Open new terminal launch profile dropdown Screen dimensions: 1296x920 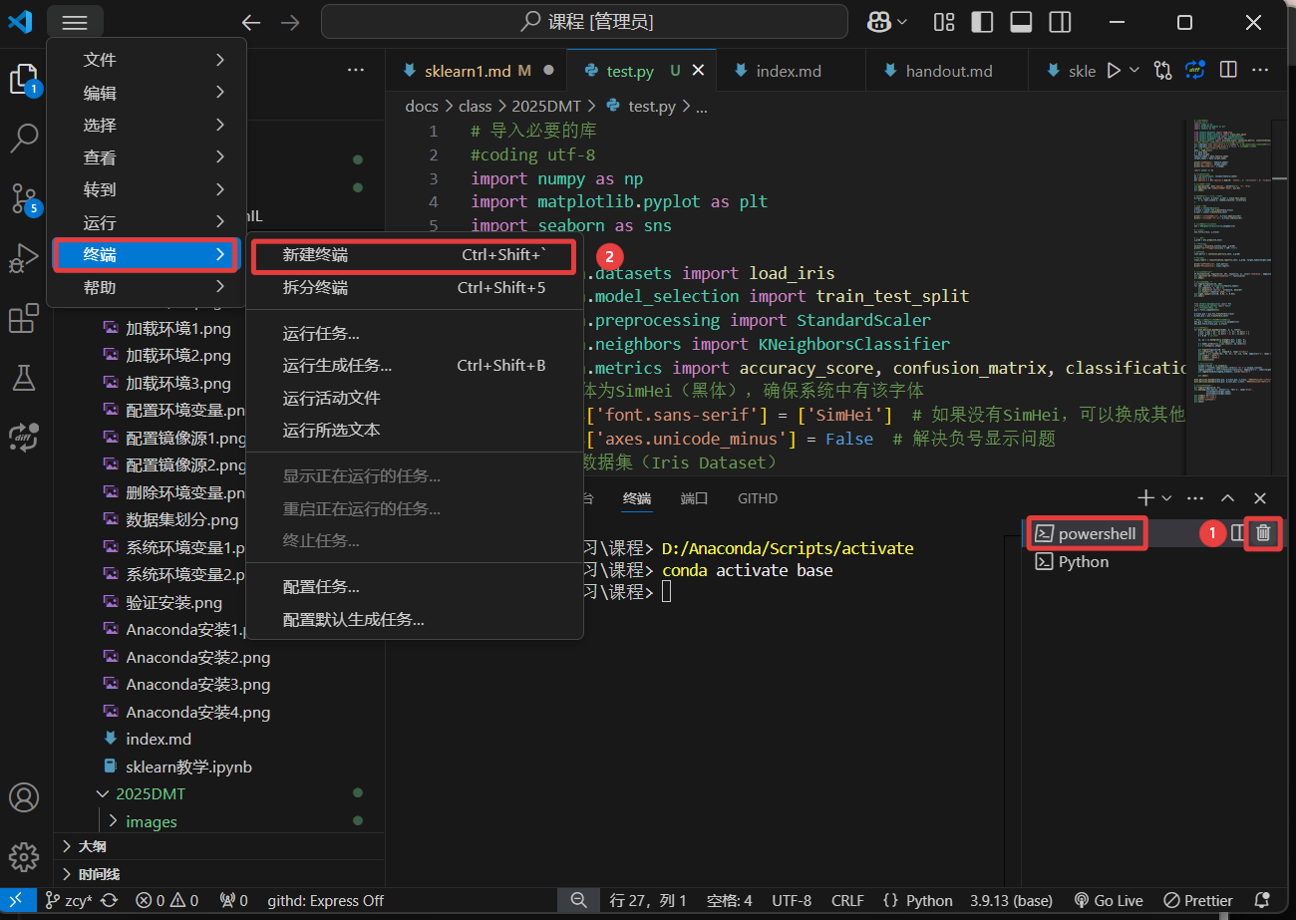click(x=1166, y=497)
